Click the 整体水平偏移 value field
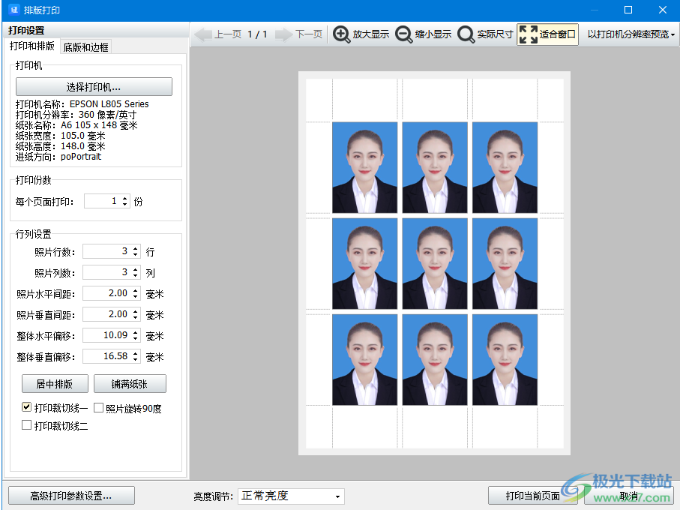680x510 pixels. pyautogui.click(x=106, y=335)
